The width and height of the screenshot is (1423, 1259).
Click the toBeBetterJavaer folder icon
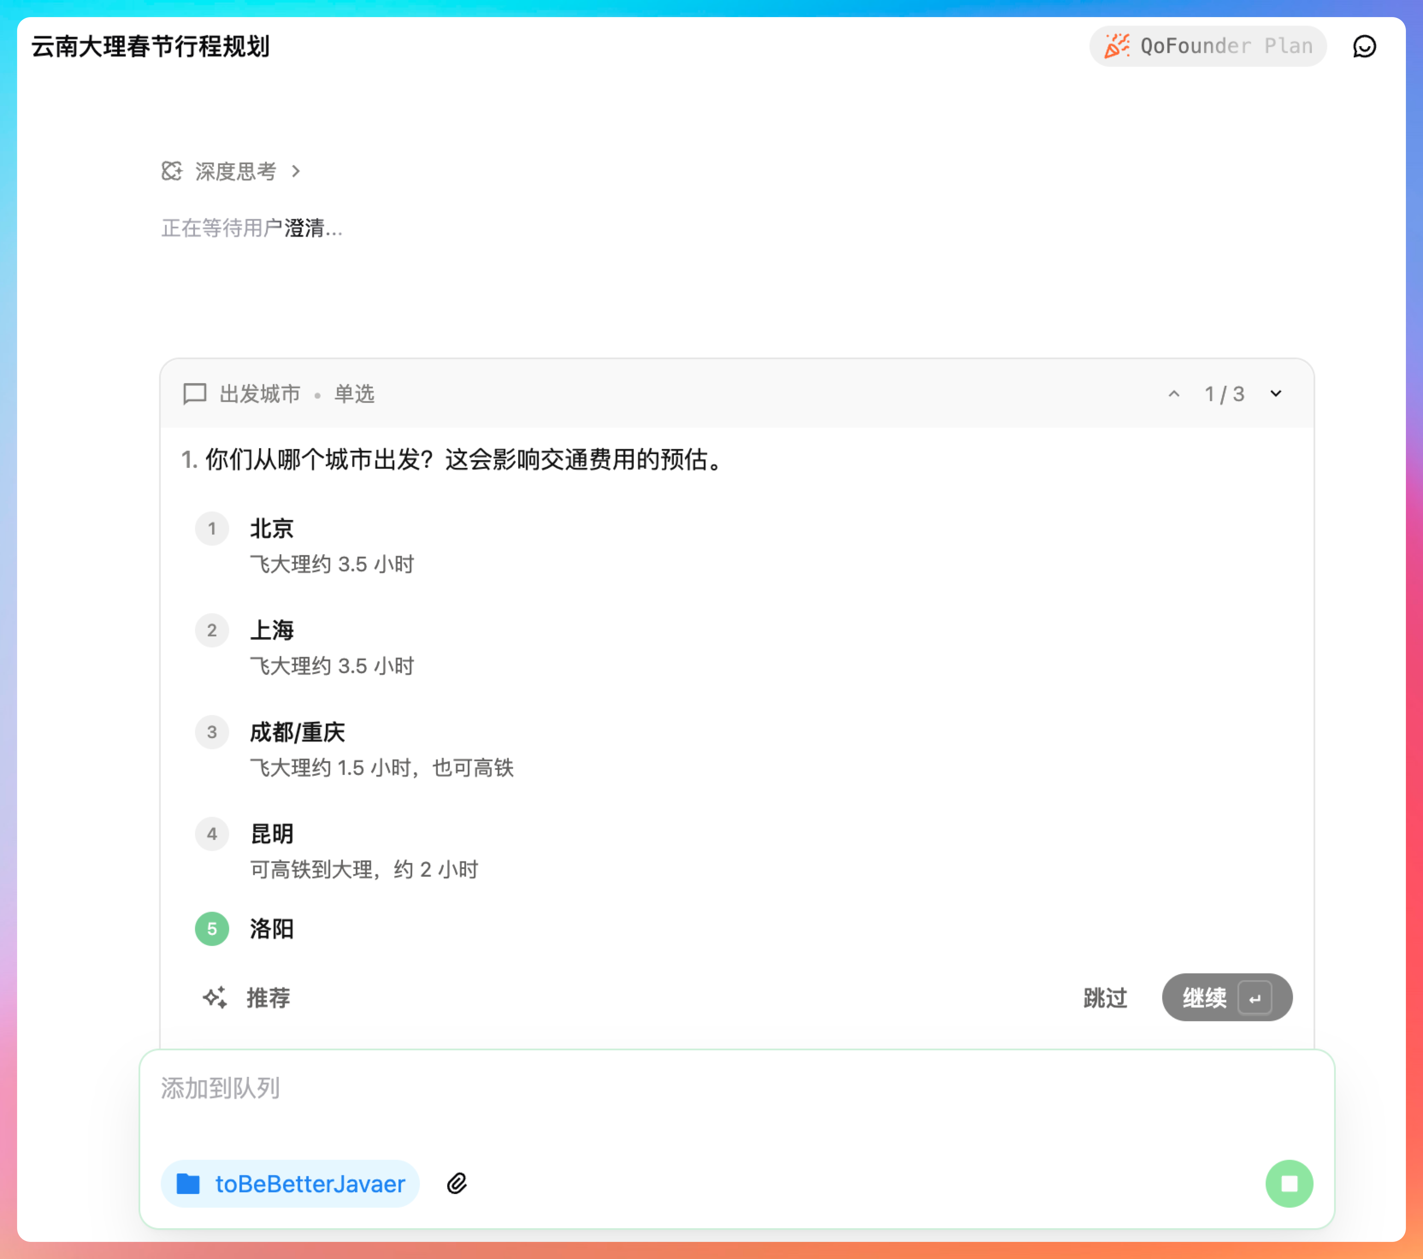(188, 1183)
